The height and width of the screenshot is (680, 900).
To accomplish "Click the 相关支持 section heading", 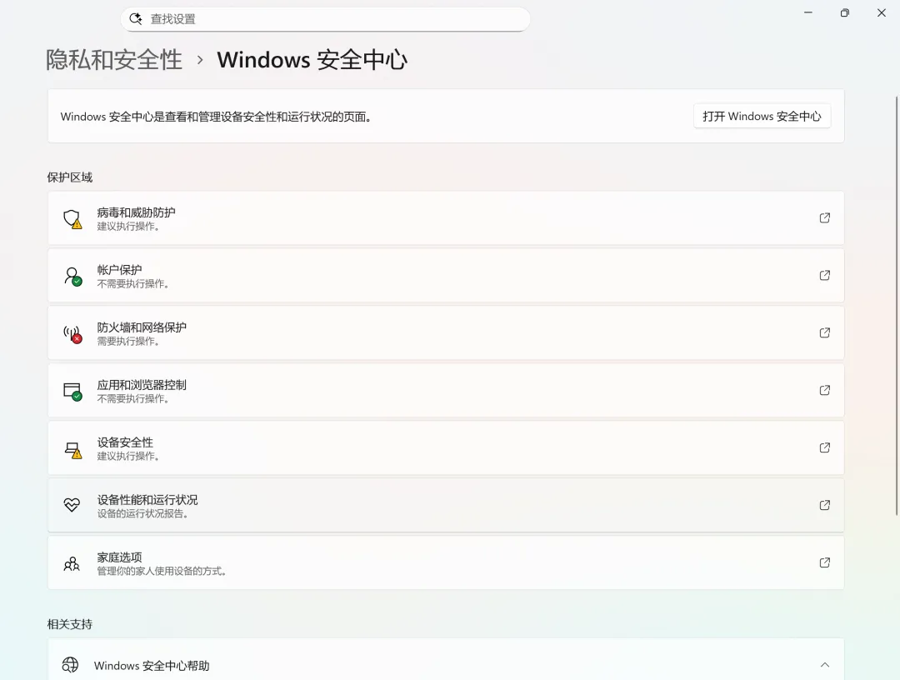I will point(69,624).
